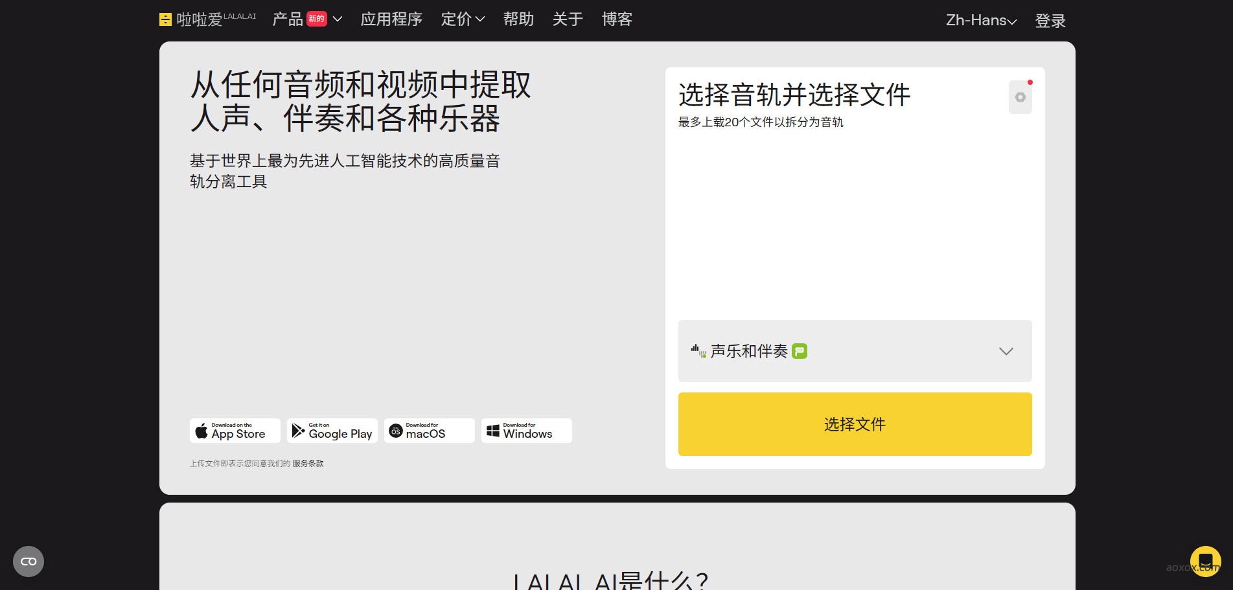This screenshot has width=1233, height=590.
Task: Open the 帮助 help menu
Action: click(x=518, y=19)
